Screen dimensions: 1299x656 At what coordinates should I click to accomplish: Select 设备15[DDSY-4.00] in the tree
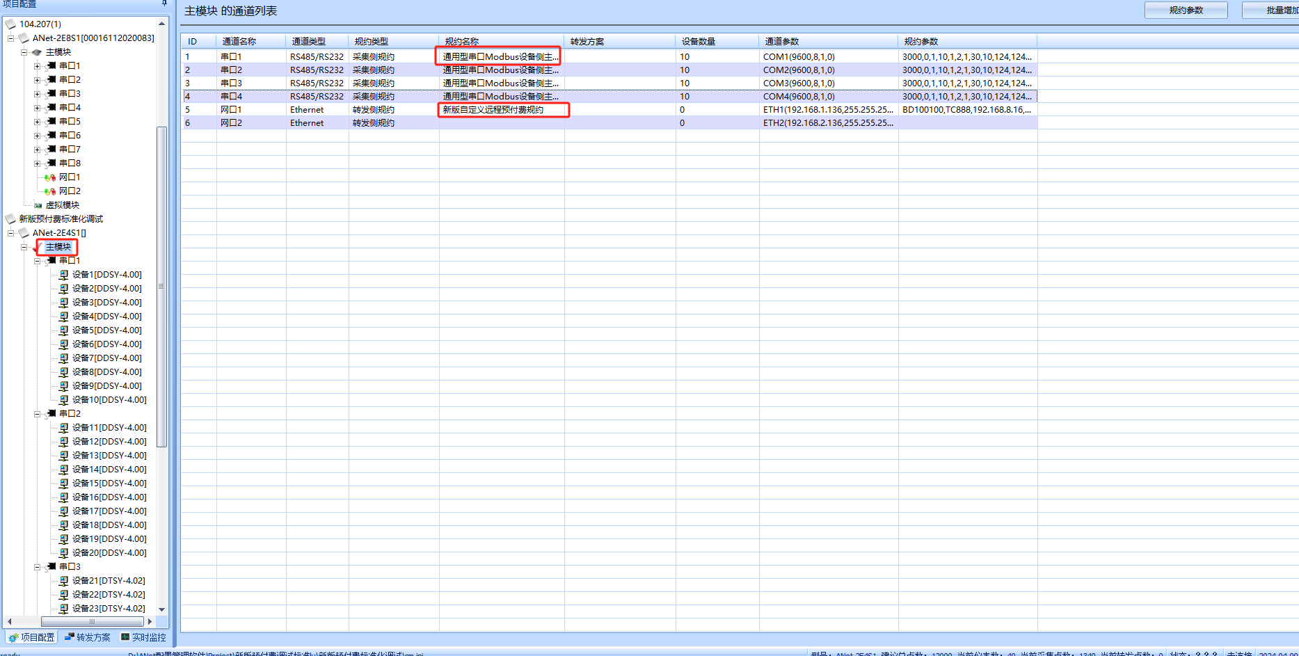(x=109, y=483)
